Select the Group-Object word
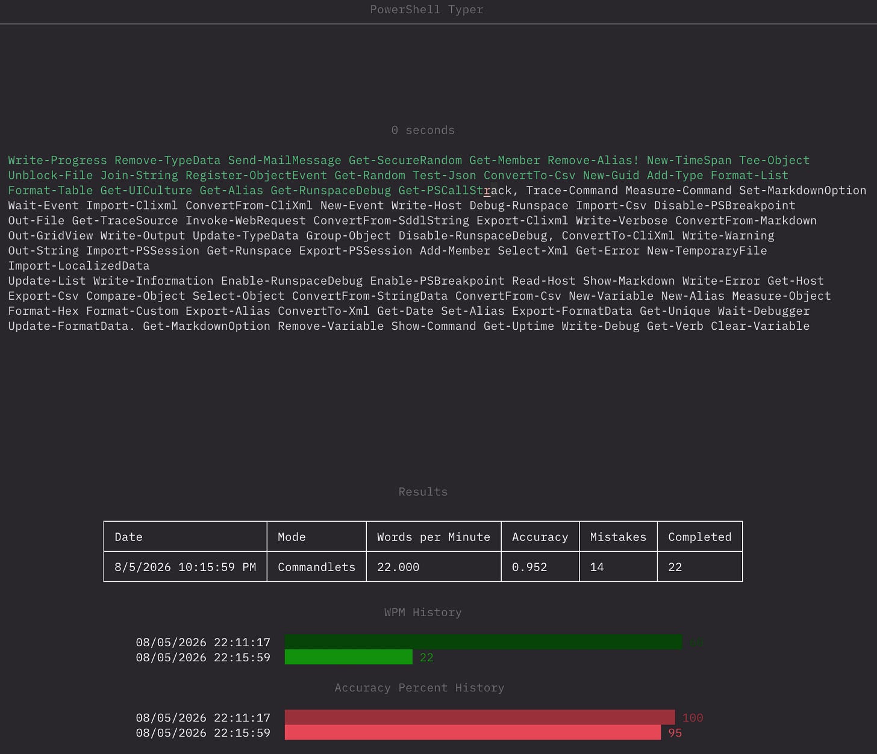The width and height of the screenshot is (877, 754). [x=348, y=236]
